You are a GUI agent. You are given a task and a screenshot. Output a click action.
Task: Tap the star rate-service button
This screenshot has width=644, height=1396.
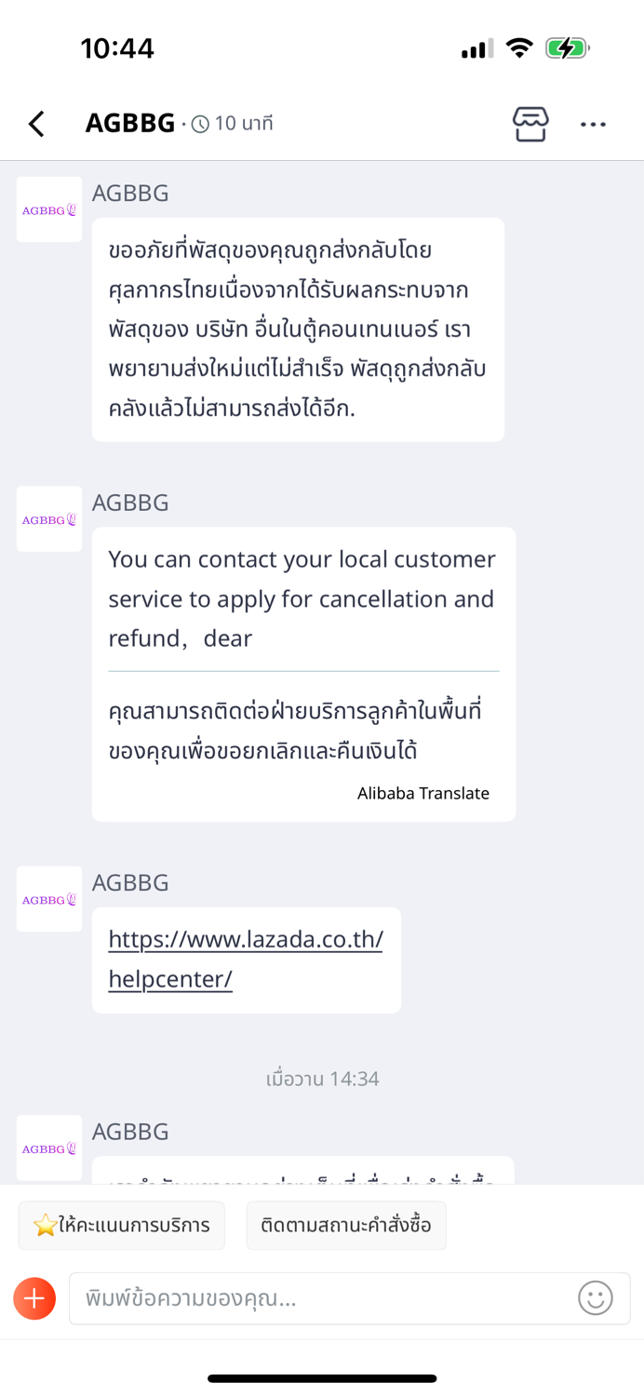tap(122, 1225)
